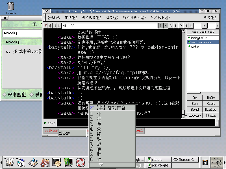Enable the 规则匹配 radio option

(4, 95)
